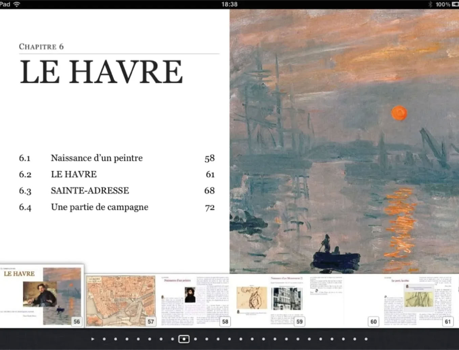The height and width of the screenshot is (350, 459).
Task: Tap the Wi-Fi icon in status bar
Action: pos(17,4)
